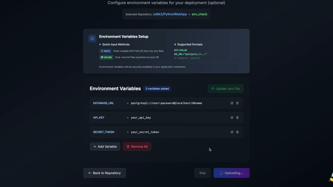Click the PASTE quick input badge
Screen dimensions: 333x187
(105, 51)
